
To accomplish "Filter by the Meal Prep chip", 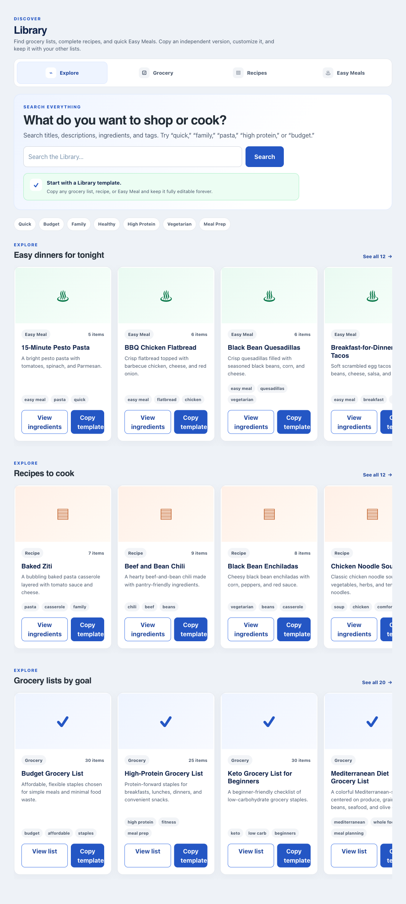I will pos(214,224).
